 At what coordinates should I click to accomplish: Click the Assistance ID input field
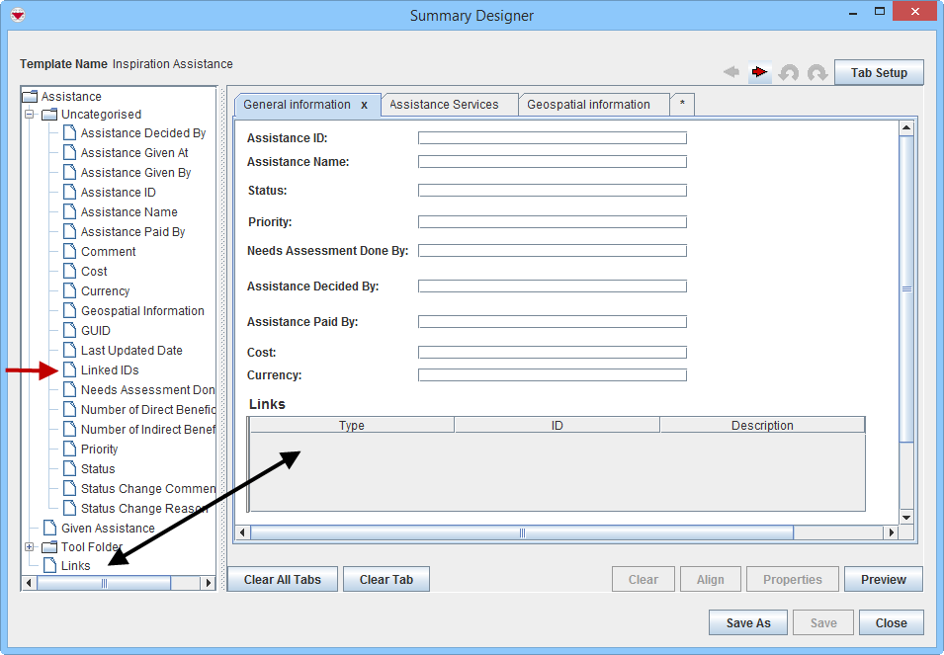click(x=552, y=138)
